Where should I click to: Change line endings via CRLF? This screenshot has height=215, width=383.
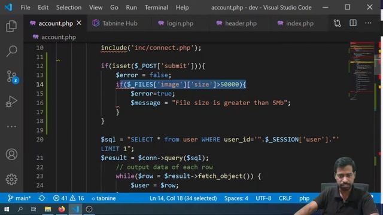[285, 198]
